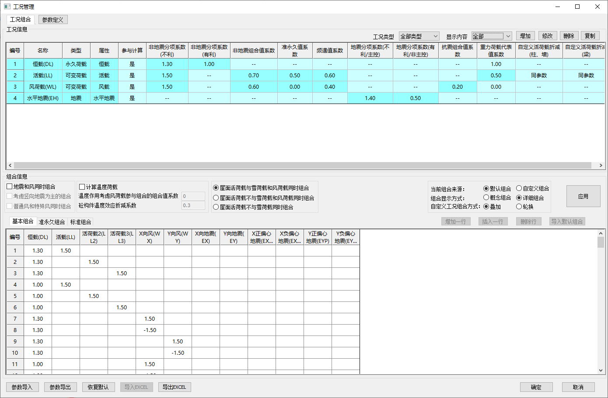Click the 增加 button

[x=525, y=36]
